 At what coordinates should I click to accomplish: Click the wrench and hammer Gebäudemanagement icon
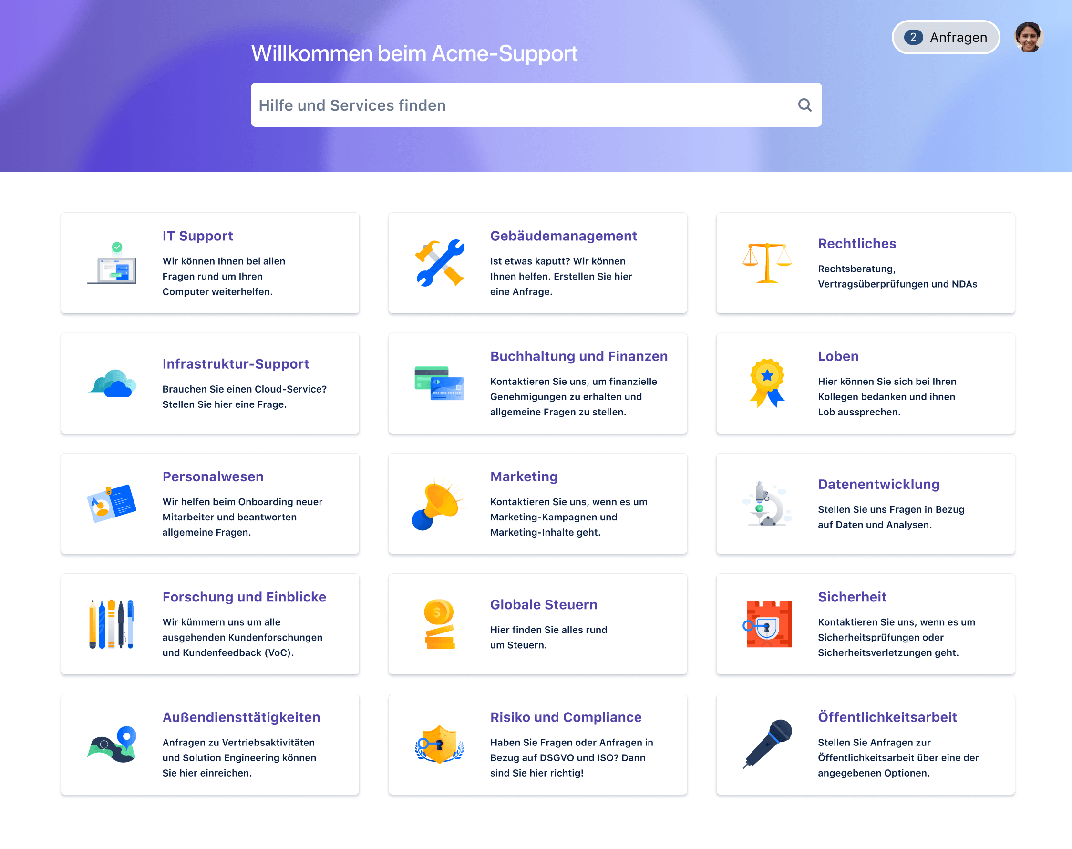(x=439, y=263)
